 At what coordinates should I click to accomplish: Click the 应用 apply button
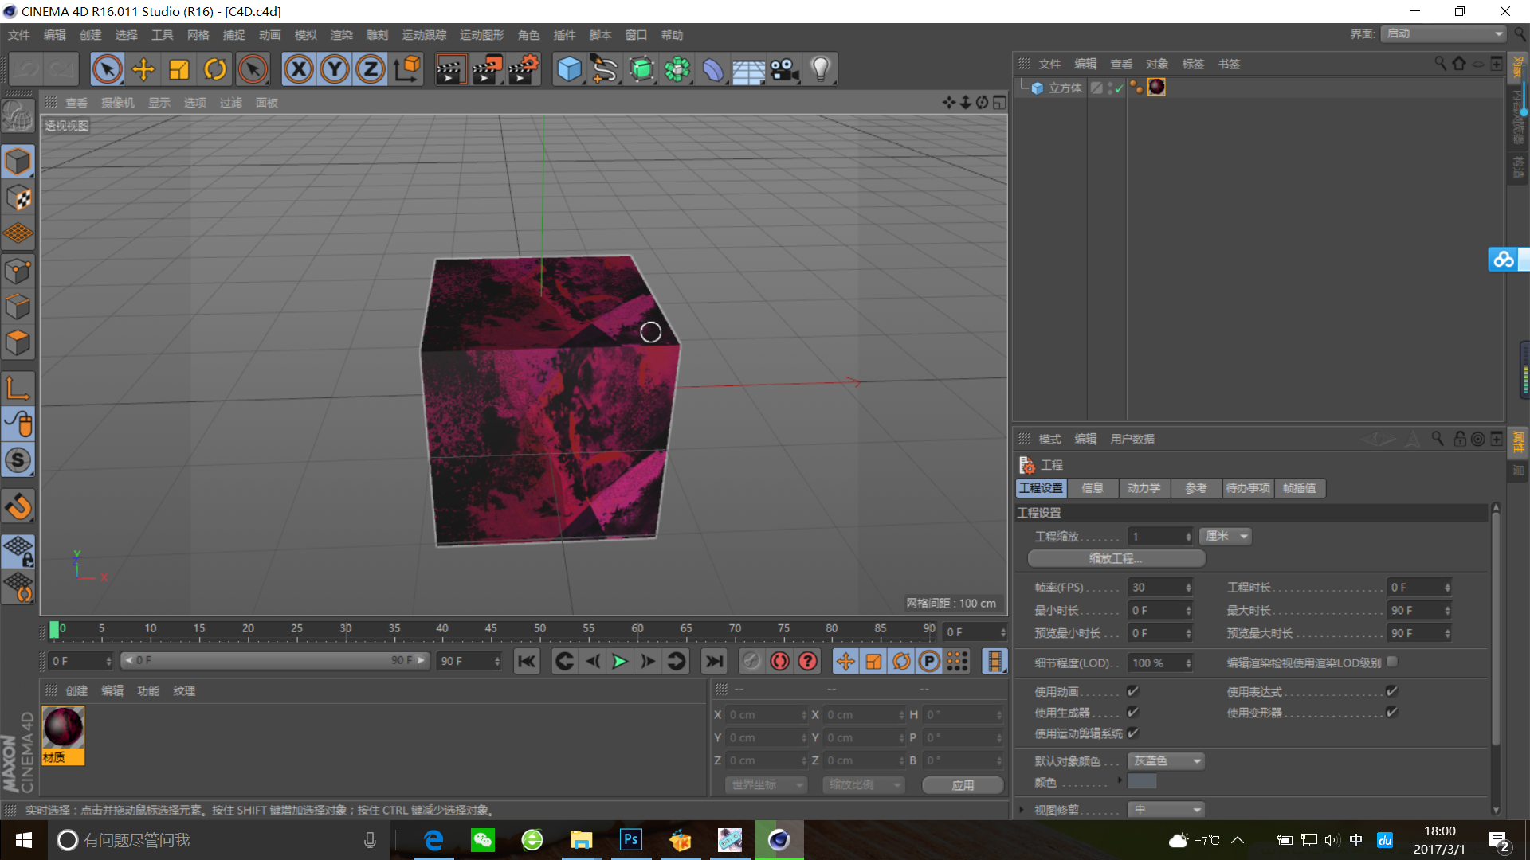tap(963, 785)
